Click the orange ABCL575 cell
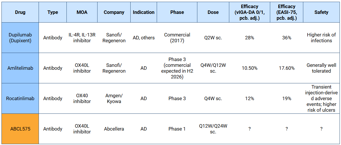 click(20, 129)
